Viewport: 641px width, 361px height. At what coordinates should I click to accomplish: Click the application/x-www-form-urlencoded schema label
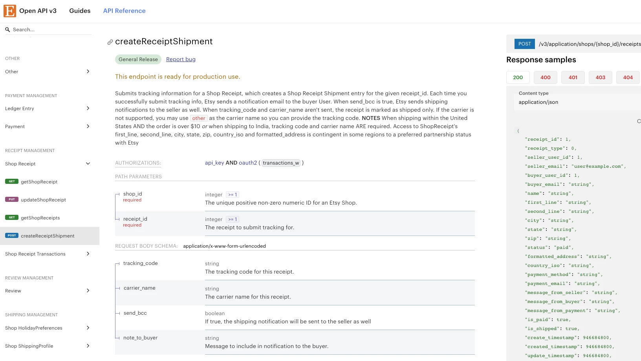[224, 246]
